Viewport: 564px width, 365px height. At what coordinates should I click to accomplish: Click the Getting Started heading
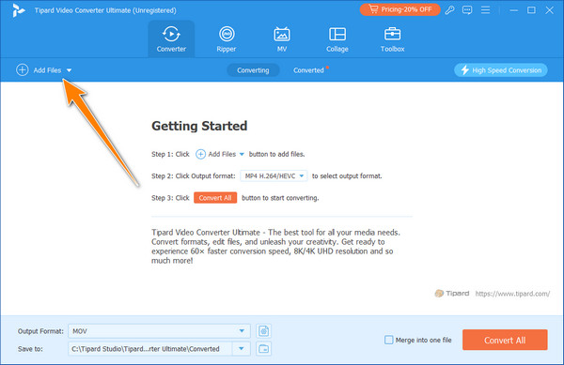[199, 126]
